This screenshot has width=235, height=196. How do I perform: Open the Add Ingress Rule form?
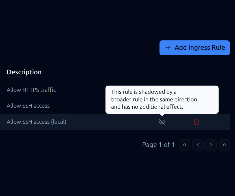coord(194,48)
